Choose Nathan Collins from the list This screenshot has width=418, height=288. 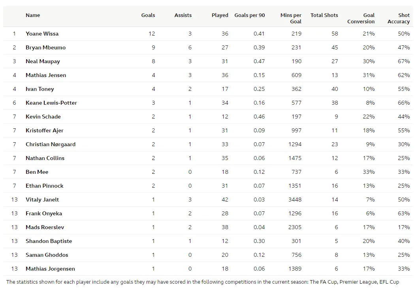coord(45,158)
